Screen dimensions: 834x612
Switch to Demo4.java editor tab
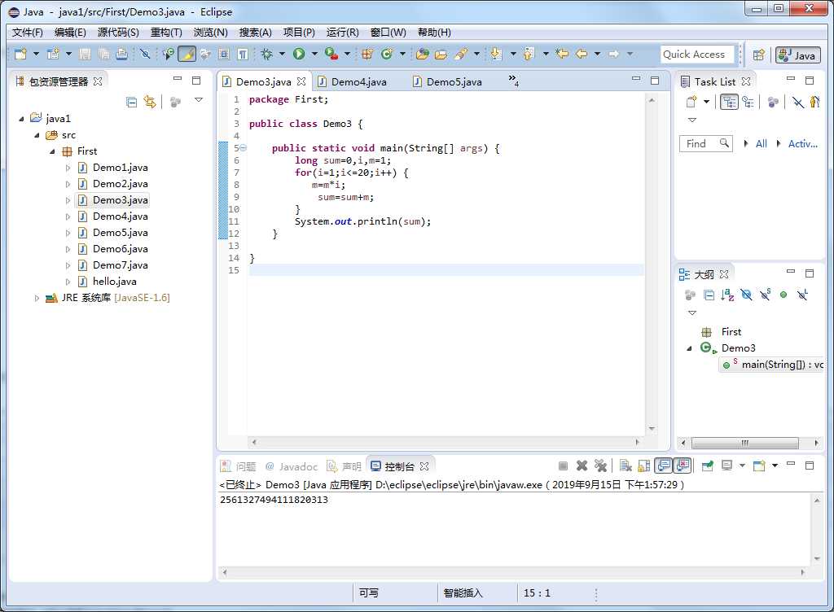click(x=359, y=82)
